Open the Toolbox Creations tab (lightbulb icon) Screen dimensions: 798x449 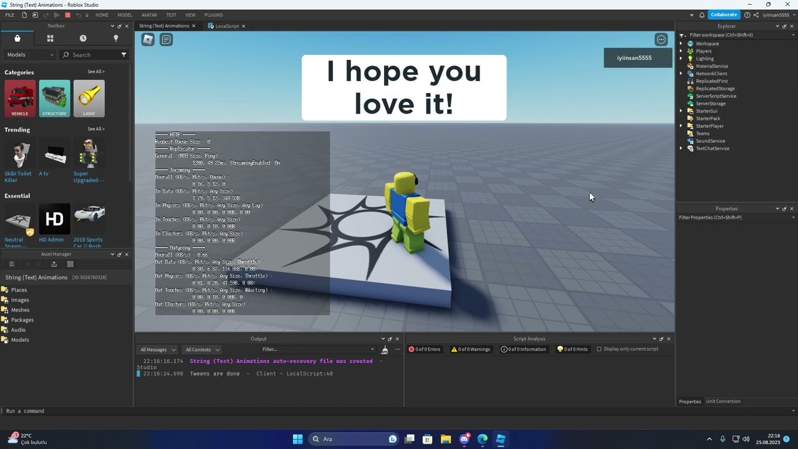pos(115,38)
